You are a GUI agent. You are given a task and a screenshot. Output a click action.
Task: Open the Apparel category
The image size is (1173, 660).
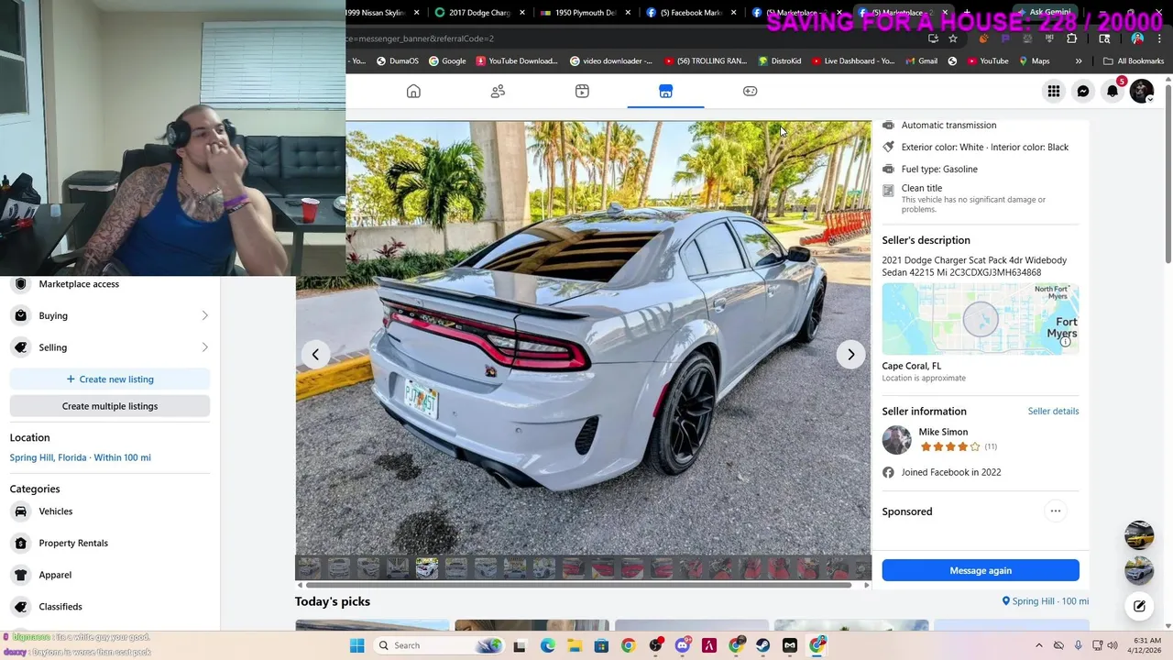110,575
